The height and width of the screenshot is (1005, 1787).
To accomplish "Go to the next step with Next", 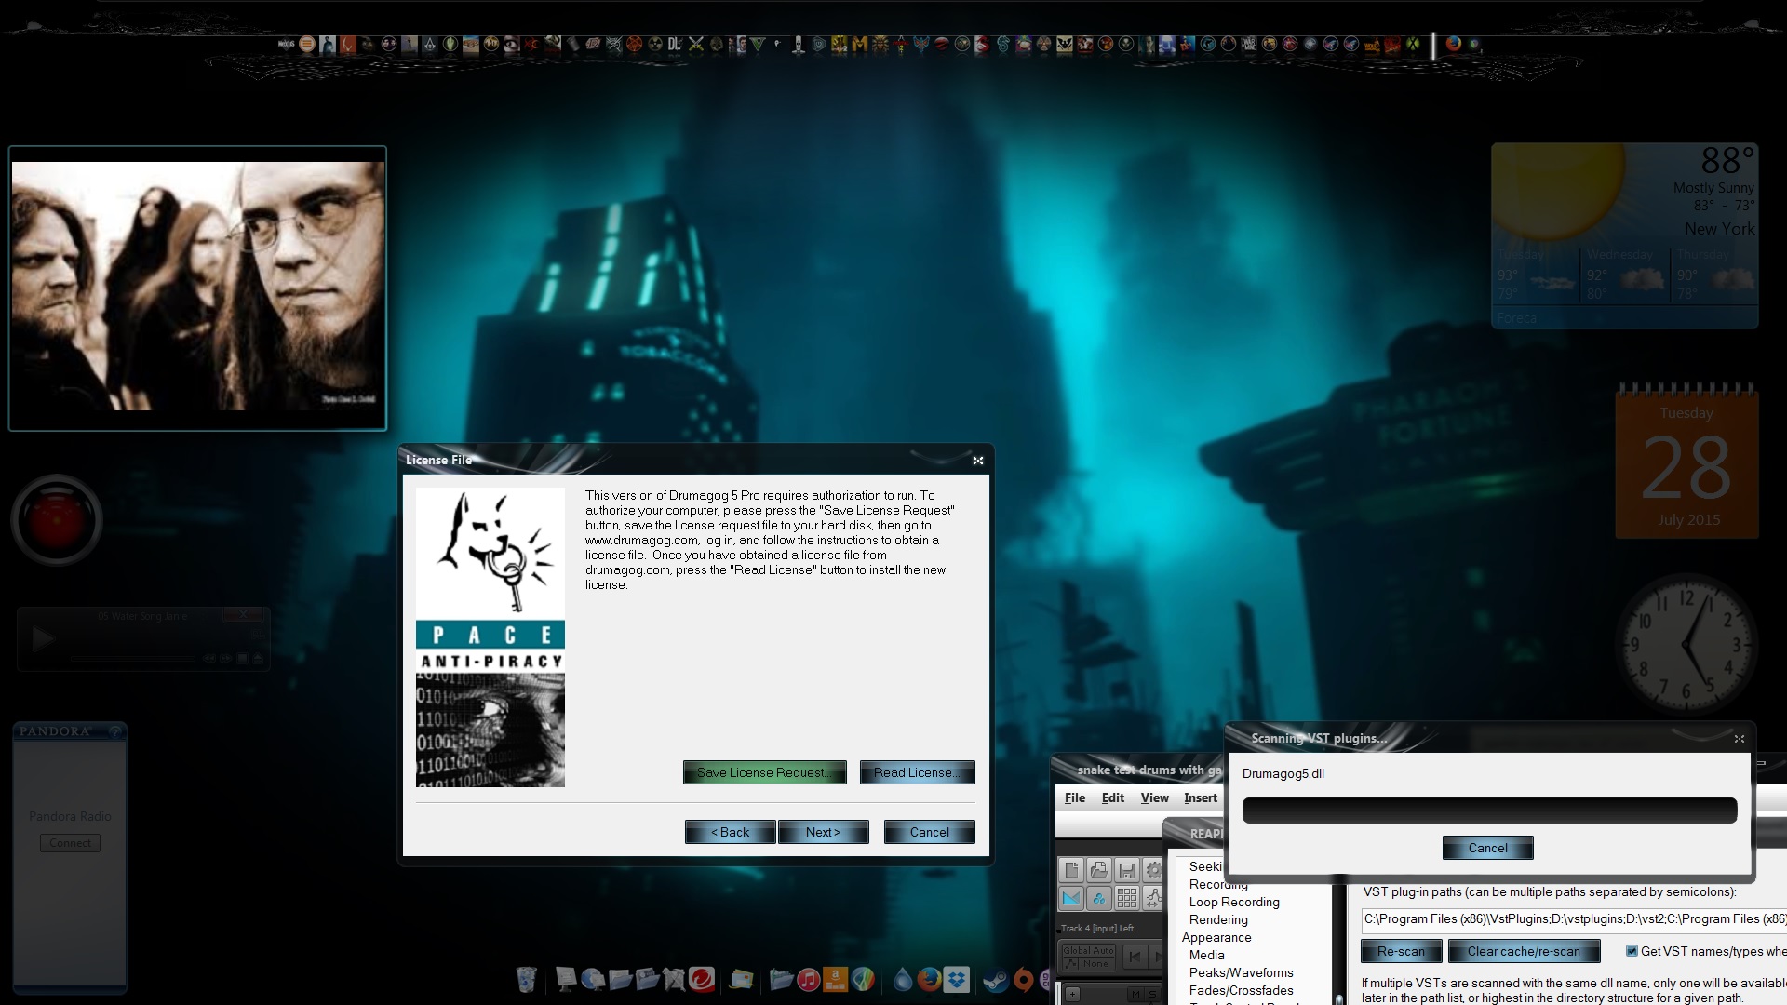I will pyautogui.click(x=823, y=832).
